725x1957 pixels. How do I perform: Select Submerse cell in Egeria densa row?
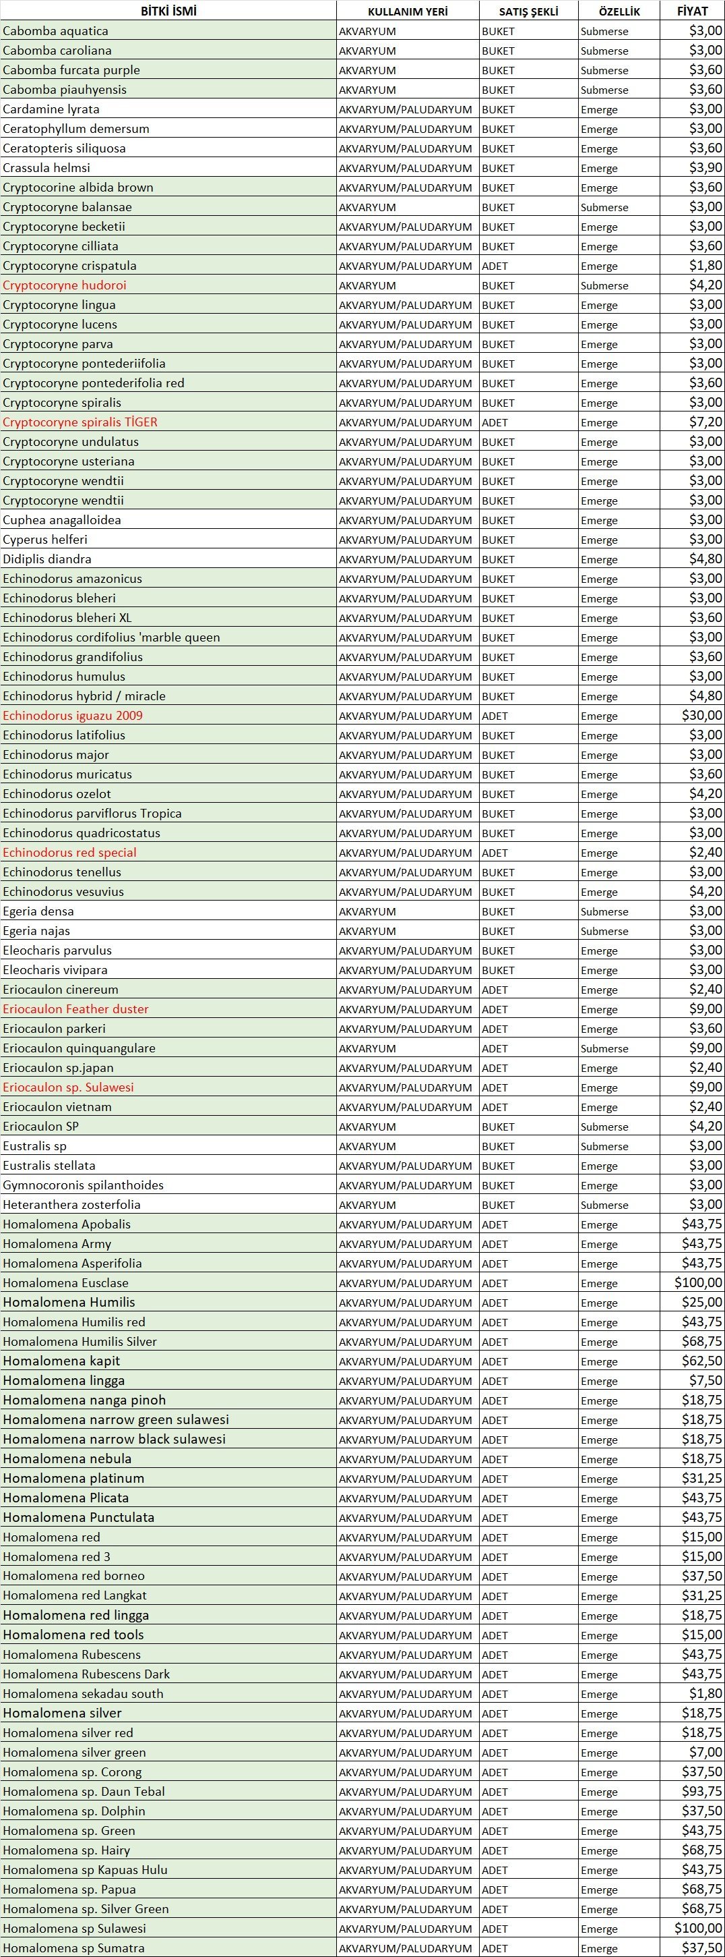(604, 911)
